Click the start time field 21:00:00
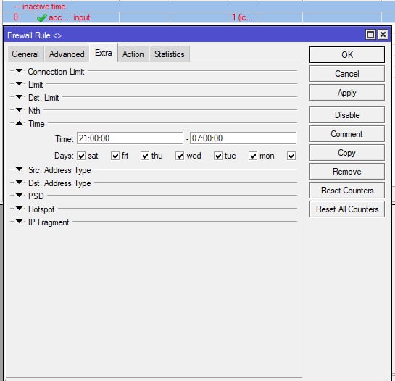 click(x=130, y=138)
